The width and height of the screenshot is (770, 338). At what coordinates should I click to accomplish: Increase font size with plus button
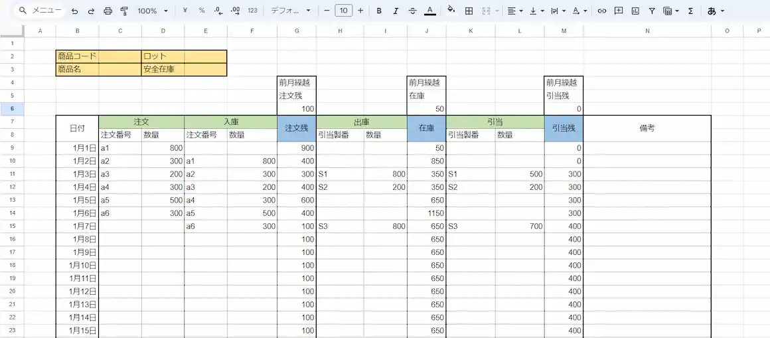pyautogui.click(x=360, y=11)
